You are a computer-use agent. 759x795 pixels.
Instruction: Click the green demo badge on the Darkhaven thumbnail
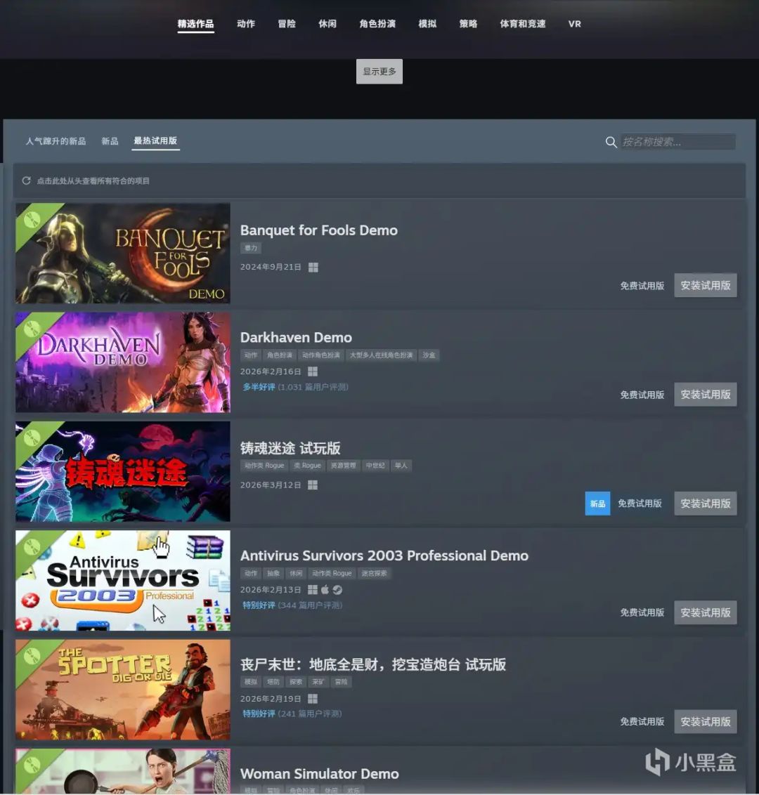[x=32, y=329]
